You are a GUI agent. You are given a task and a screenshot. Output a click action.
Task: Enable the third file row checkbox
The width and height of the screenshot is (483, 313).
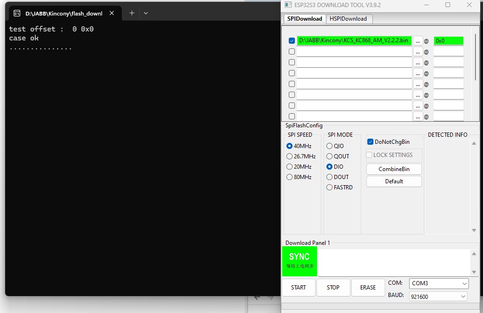[x=292, y=62]
